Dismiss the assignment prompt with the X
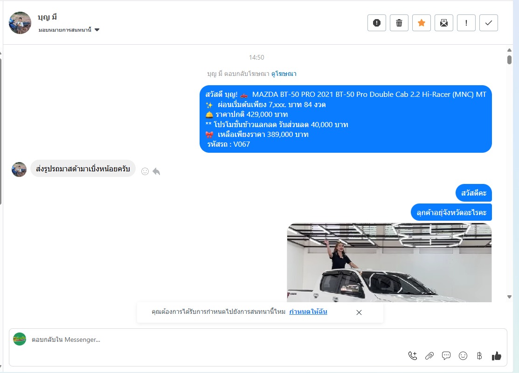The height and width of the screenshot is (373, 519). coord(359,312)
